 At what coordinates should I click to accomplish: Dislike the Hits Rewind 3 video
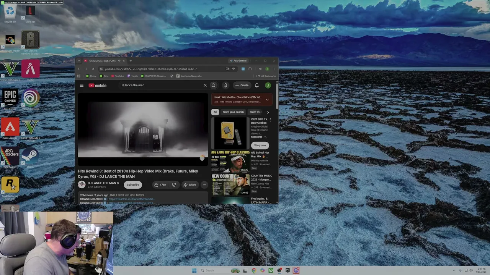(x=174, y=185)
